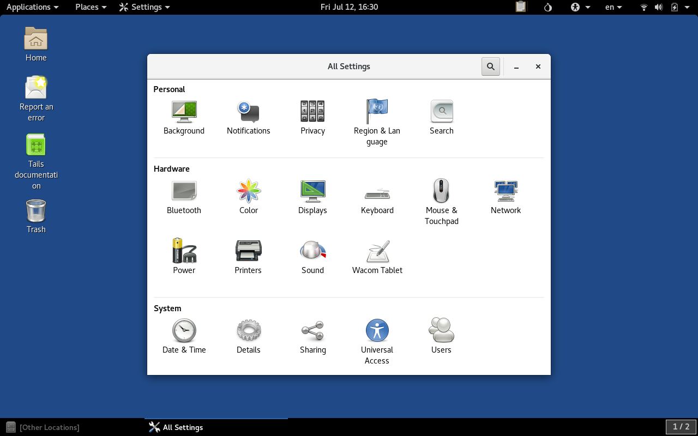Open Privacy settings panel

(x=312, y=117)
